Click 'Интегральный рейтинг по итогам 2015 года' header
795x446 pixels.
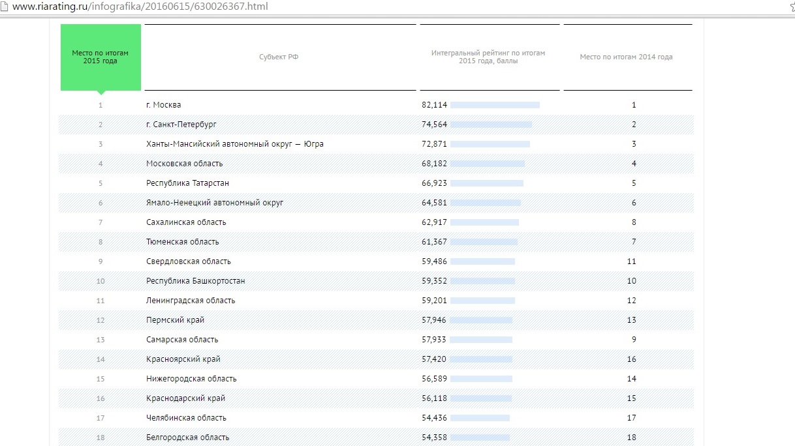pos(488,57)
